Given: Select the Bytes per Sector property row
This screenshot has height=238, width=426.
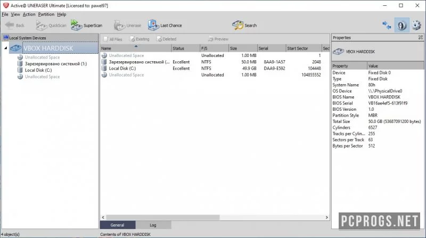Looking at the screenshot, I should click(378, 146).
